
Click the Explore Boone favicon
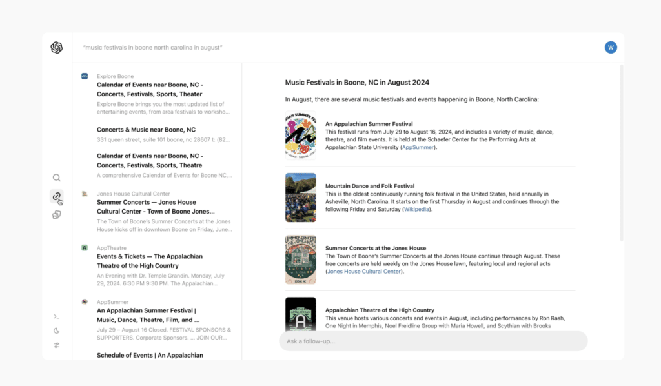85,76
